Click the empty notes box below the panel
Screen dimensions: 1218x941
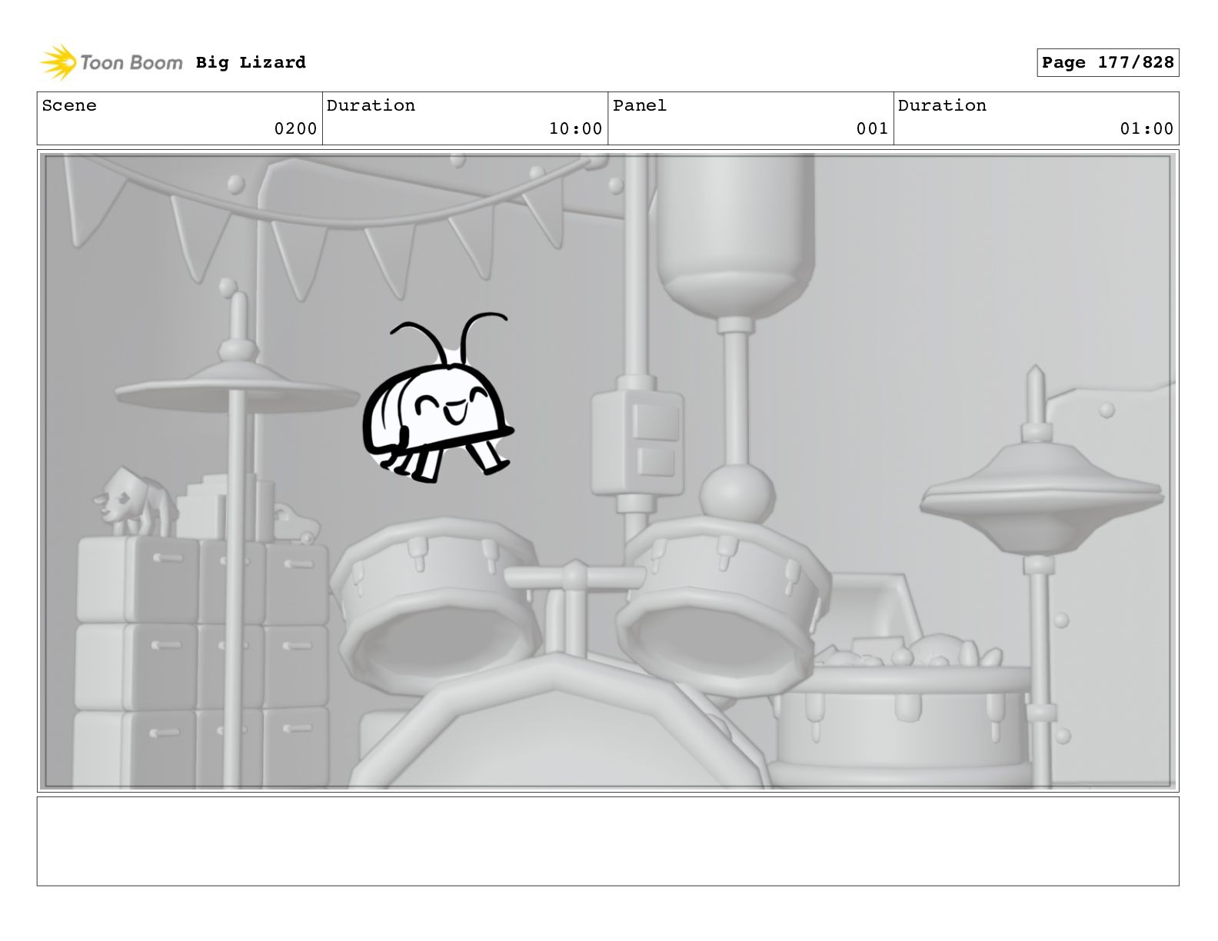(607, 841)
